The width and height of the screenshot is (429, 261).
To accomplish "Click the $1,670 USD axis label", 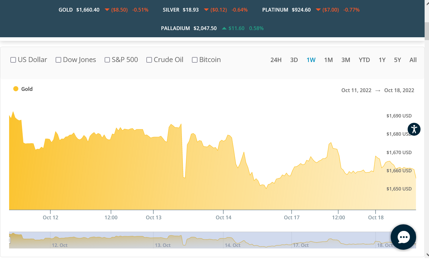I will [399, 153].
